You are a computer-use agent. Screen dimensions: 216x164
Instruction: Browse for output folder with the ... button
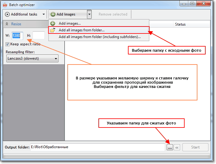coord(170,148)
